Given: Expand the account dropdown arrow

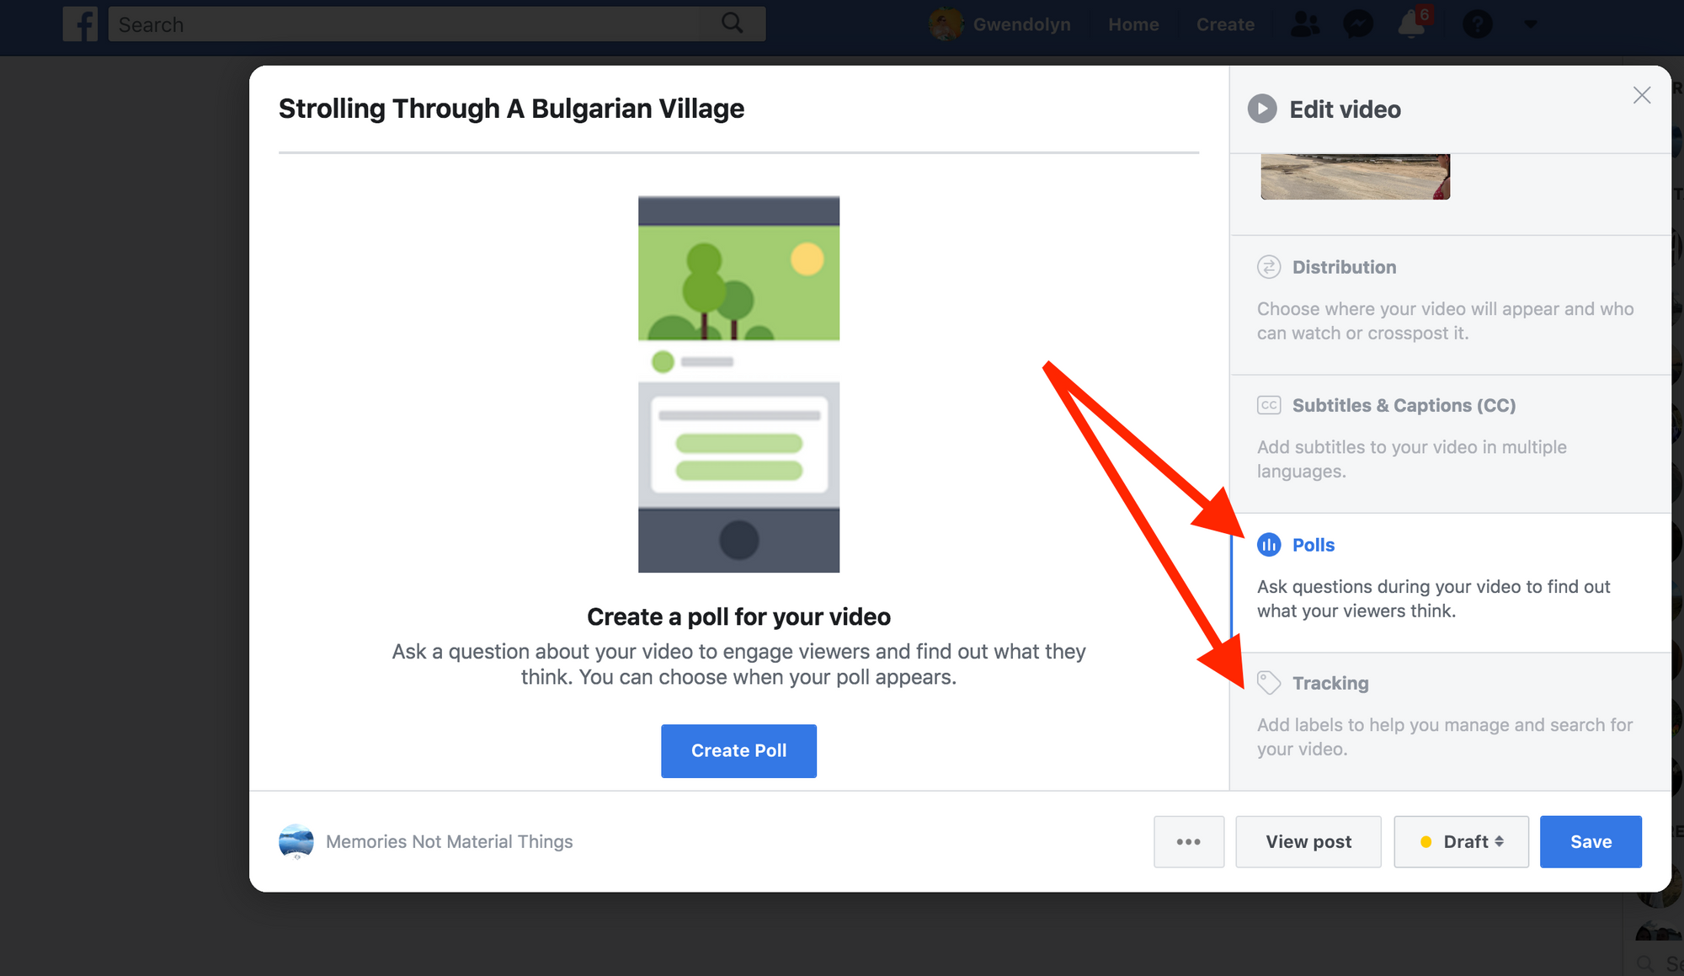Looking at the screenshot, I should [x=1531, y=24].
